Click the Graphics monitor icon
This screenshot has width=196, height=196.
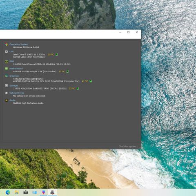click(x=7, y=76)
